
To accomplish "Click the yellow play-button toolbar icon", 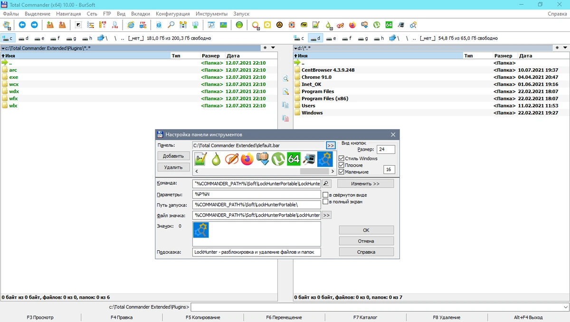I will click(x=267, y=25).
